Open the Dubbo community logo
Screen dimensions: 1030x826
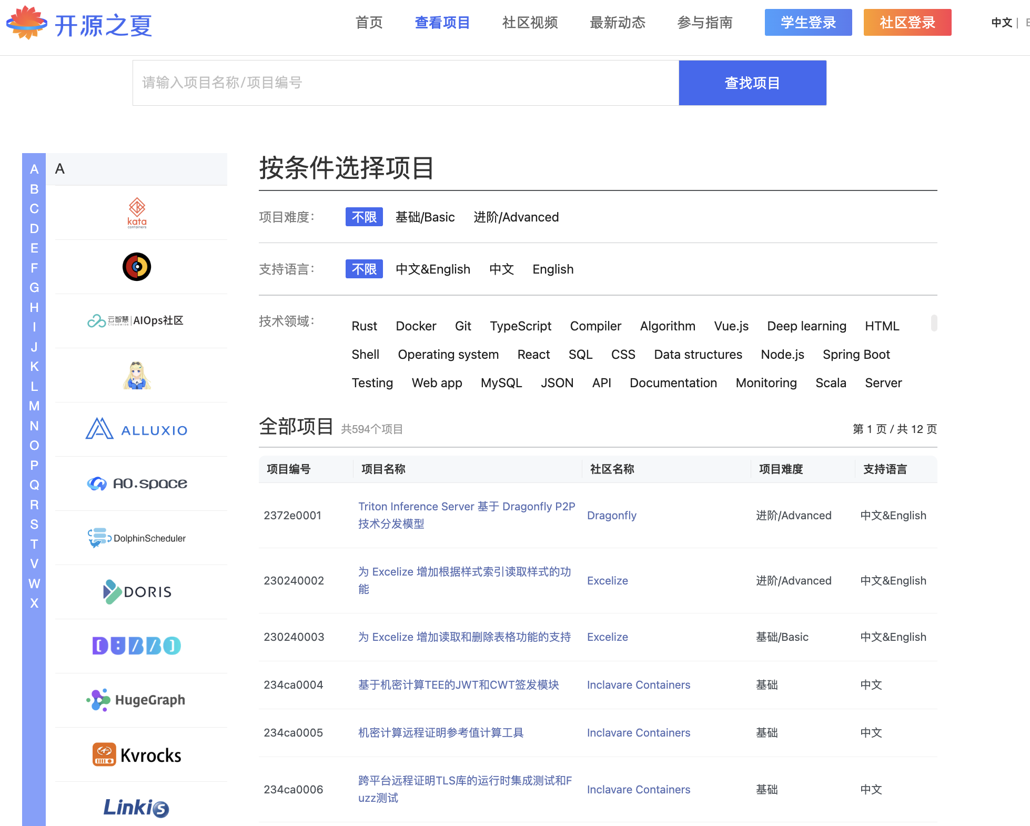point(137,646)
